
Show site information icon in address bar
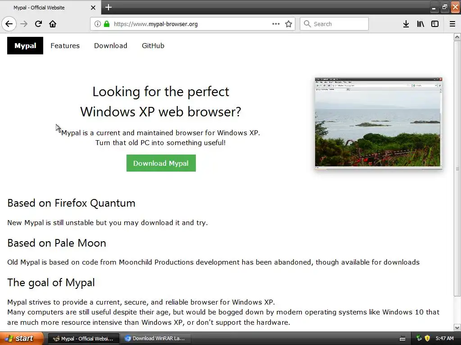click(x=97, y=24)
